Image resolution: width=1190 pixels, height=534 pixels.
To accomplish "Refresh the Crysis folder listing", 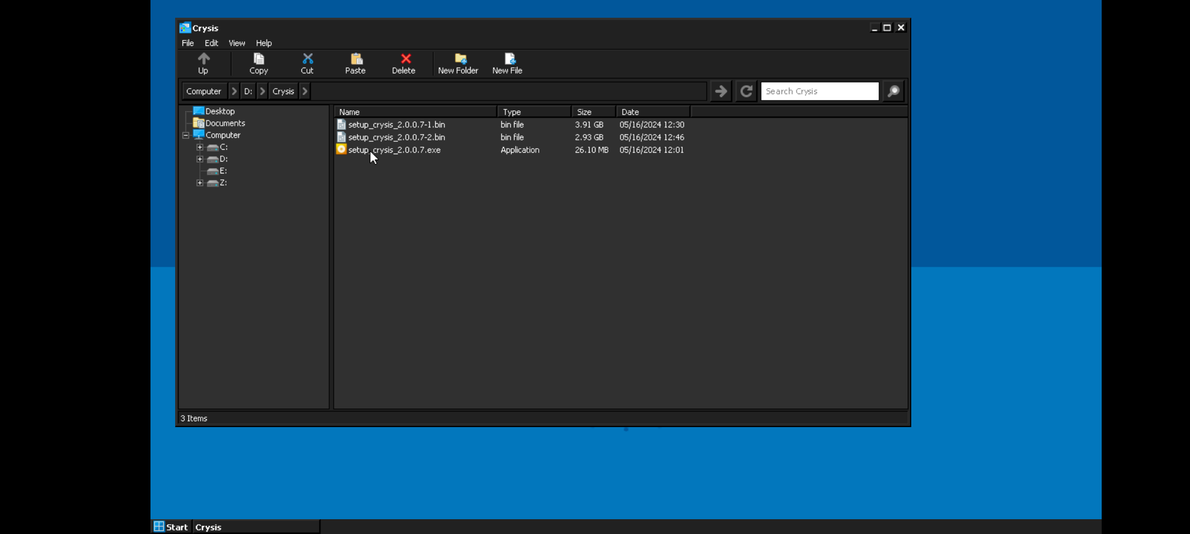I will coord(746,91).
